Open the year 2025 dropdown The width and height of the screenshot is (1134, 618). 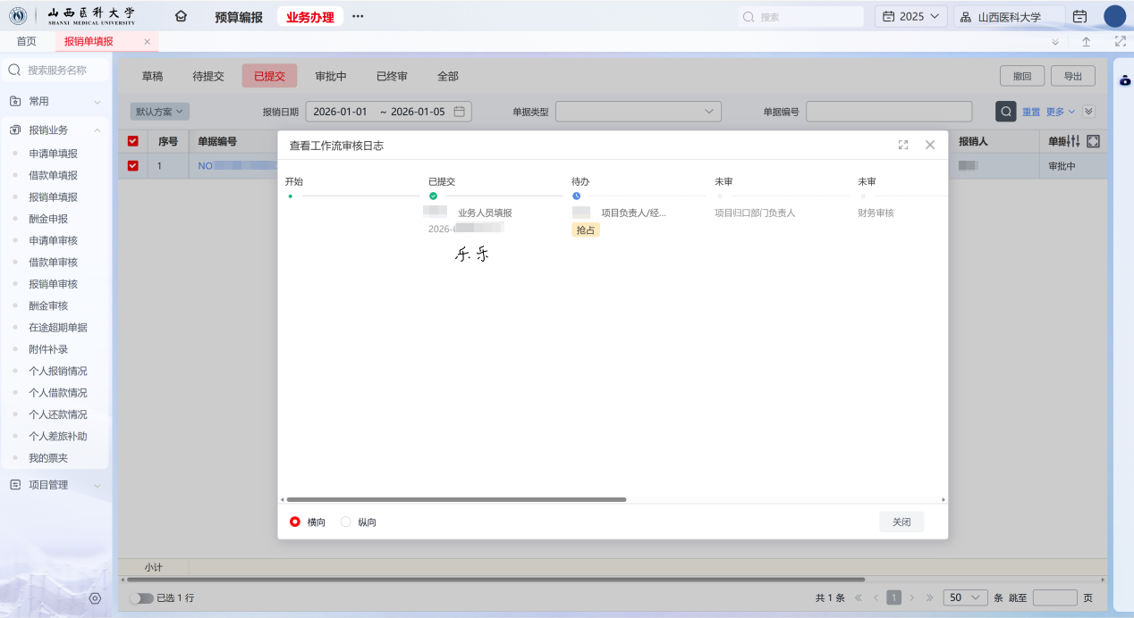tap(910, 16)
